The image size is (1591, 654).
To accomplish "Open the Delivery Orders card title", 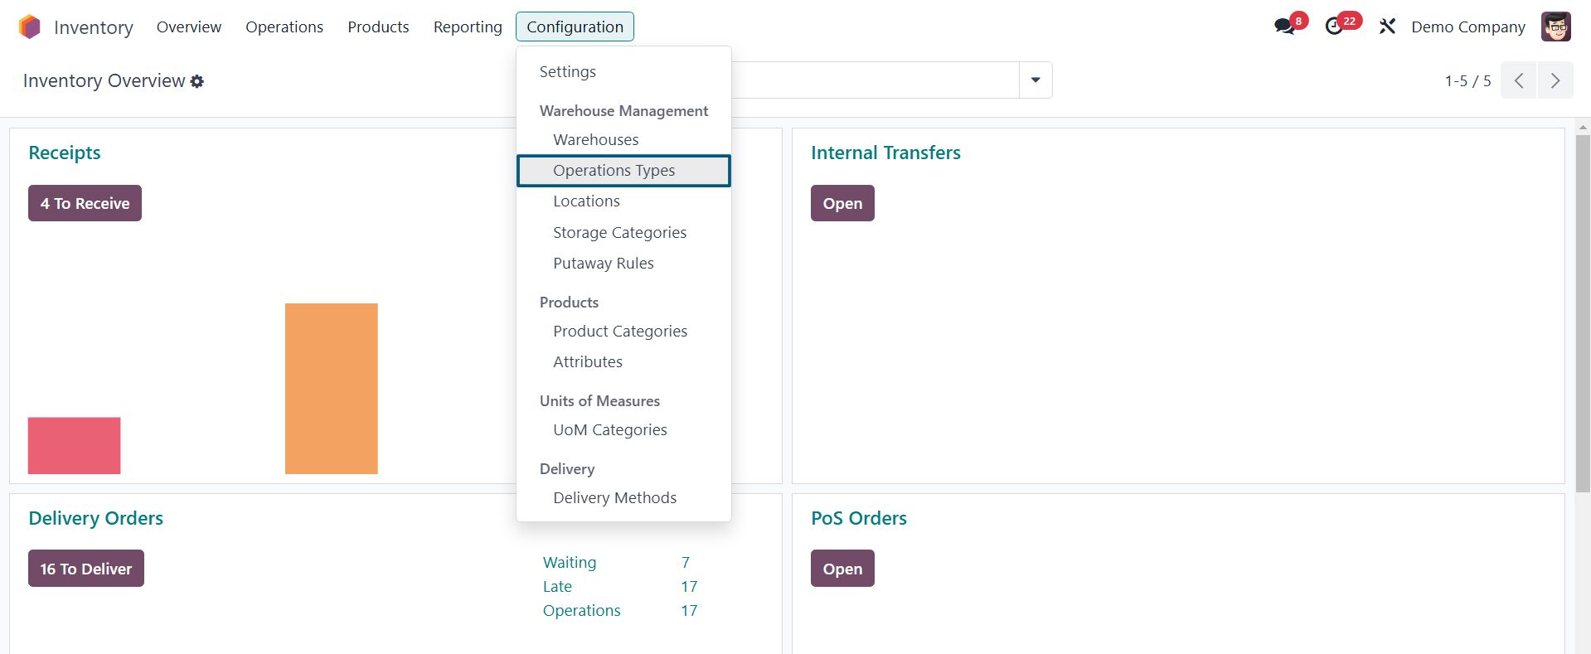I will point(95,518).
